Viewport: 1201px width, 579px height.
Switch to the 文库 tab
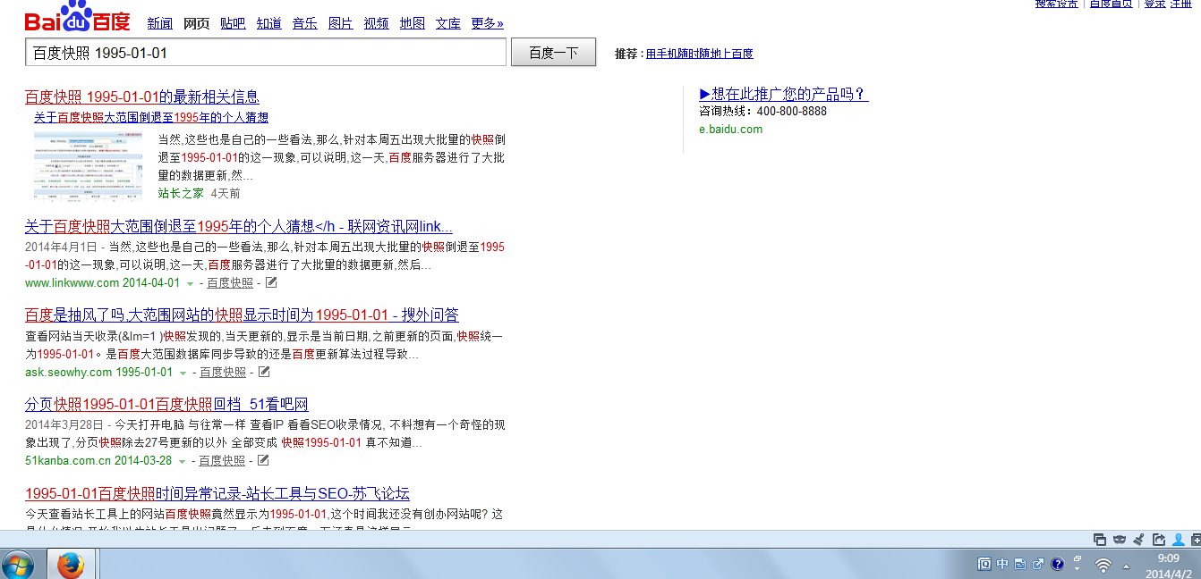tap(448, 23)
